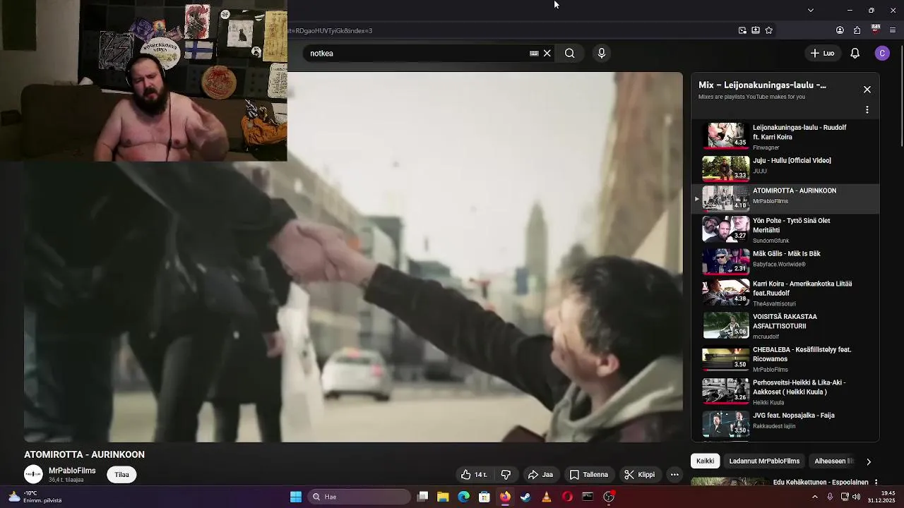Focus the YouTube search box containing notkea
The width and height of the screenshot is (904, 508).
tap(417, 53)
